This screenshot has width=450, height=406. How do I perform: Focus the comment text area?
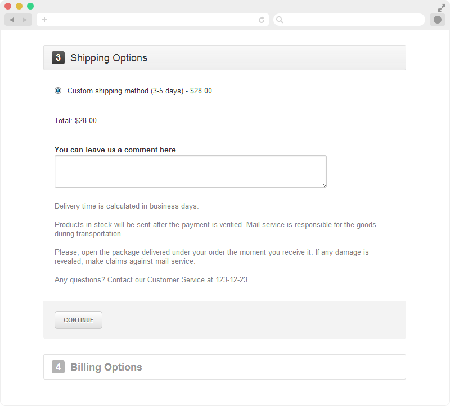coord(191,172)
